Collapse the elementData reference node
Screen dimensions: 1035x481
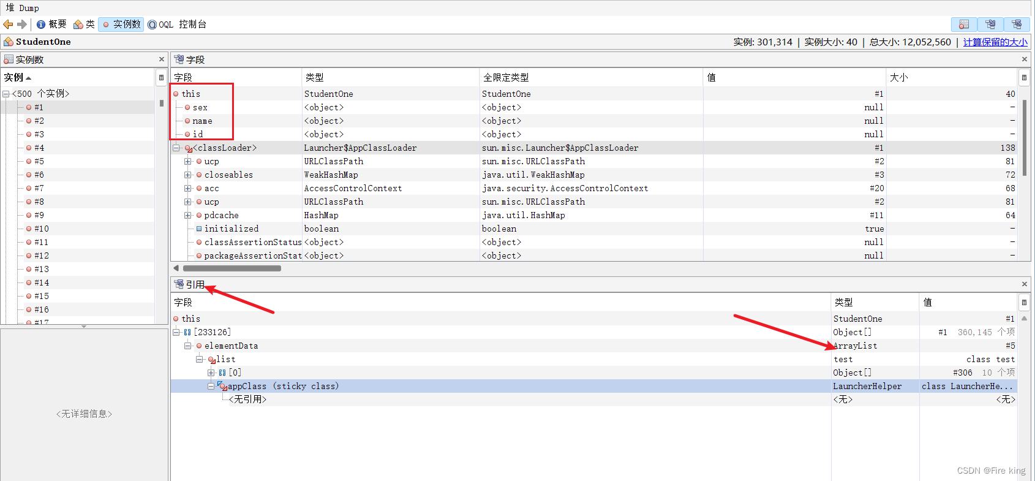click(x=188, y=346)
